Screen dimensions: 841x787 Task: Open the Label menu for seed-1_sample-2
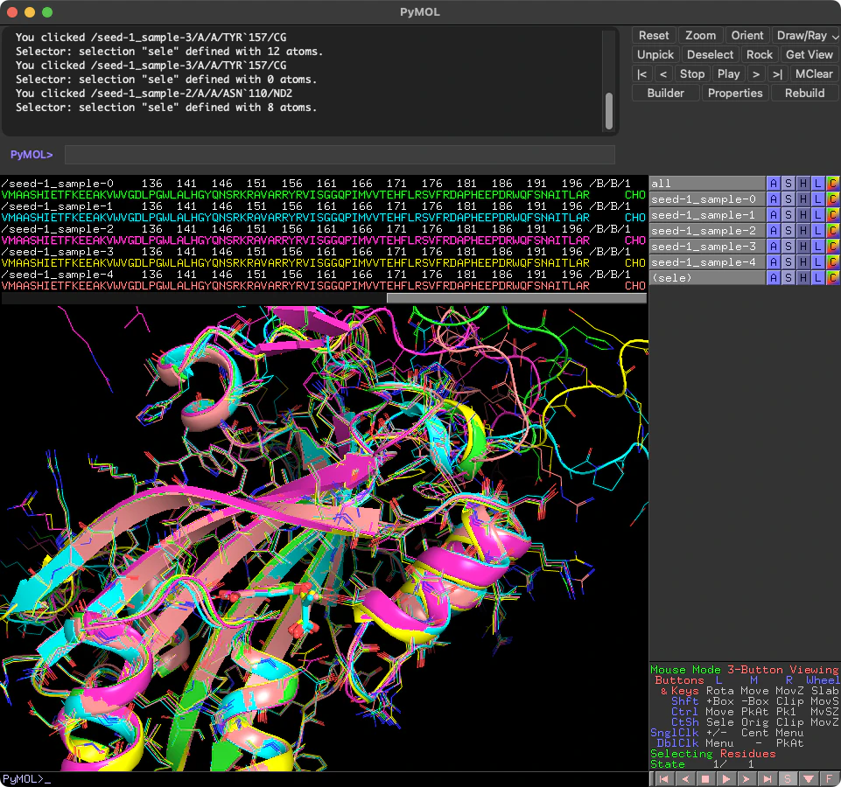817,231
